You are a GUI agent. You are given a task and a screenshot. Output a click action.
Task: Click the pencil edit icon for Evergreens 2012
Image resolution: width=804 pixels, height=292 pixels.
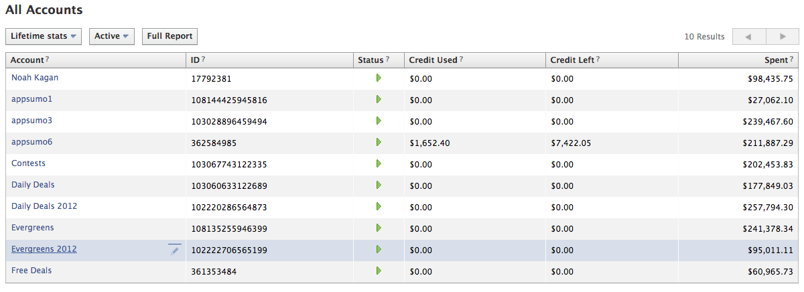175,250
